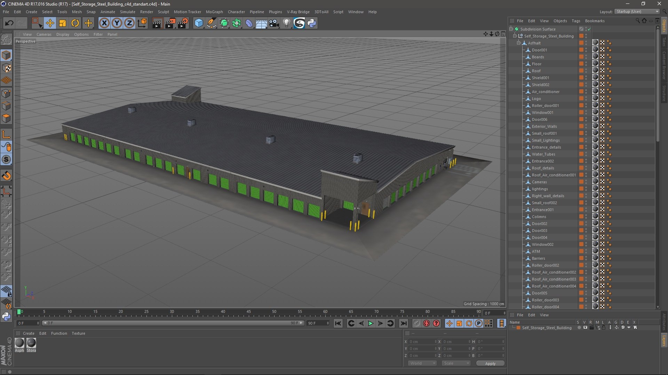
Task: Click layer color swatch of Logo
Action: click(581, 99)
